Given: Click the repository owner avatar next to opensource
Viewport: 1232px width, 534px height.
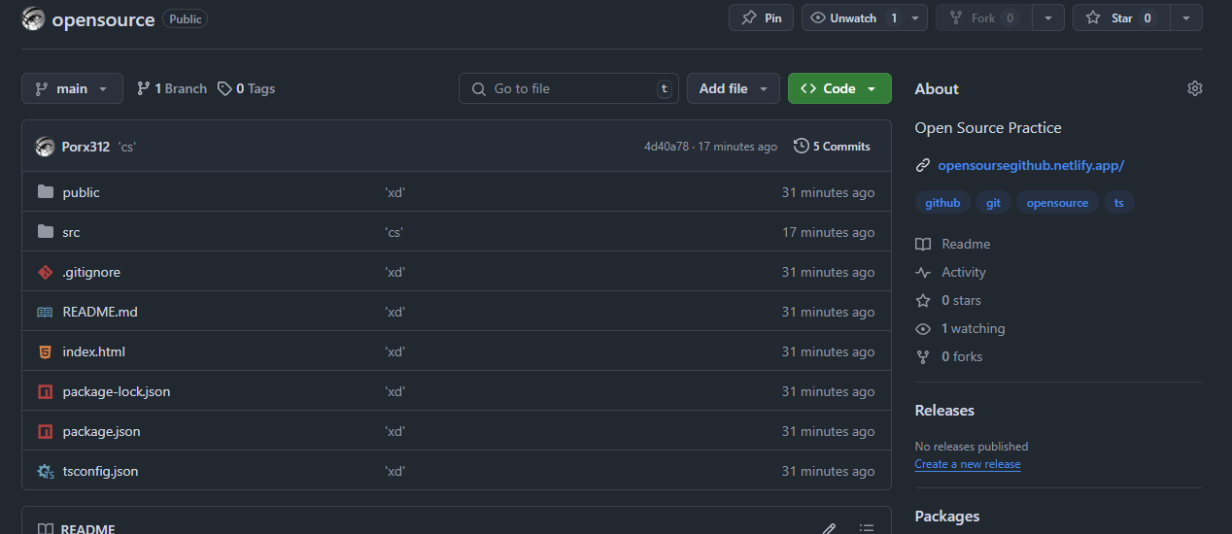Looking at the screenshot, I should pyautogui.click(x=33, y=18).
